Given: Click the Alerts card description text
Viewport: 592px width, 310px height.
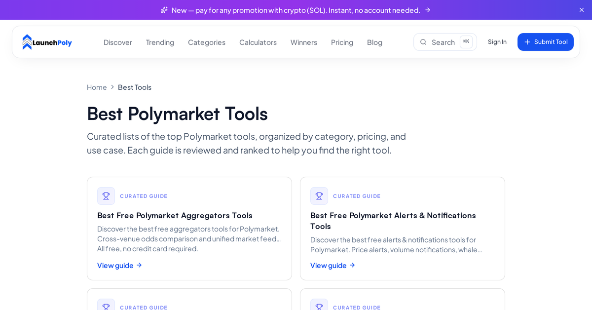Looking at the screenshot, I should pyautogui.click(x=396, y=245).
